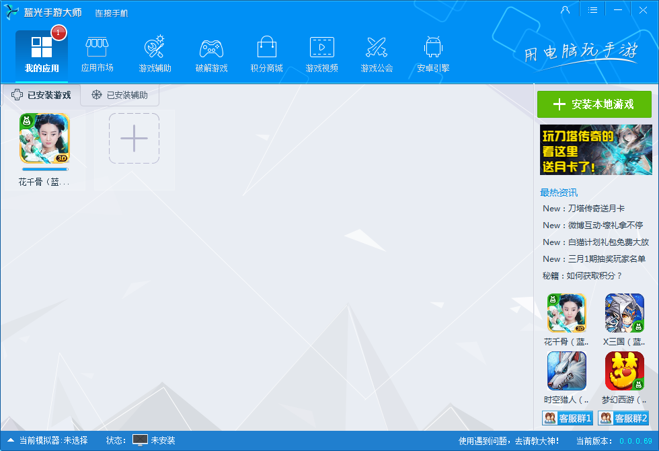Open 积分商城 shopping bag icon
The height and width of the screenshot is (451, 659).
coord(266,48)
